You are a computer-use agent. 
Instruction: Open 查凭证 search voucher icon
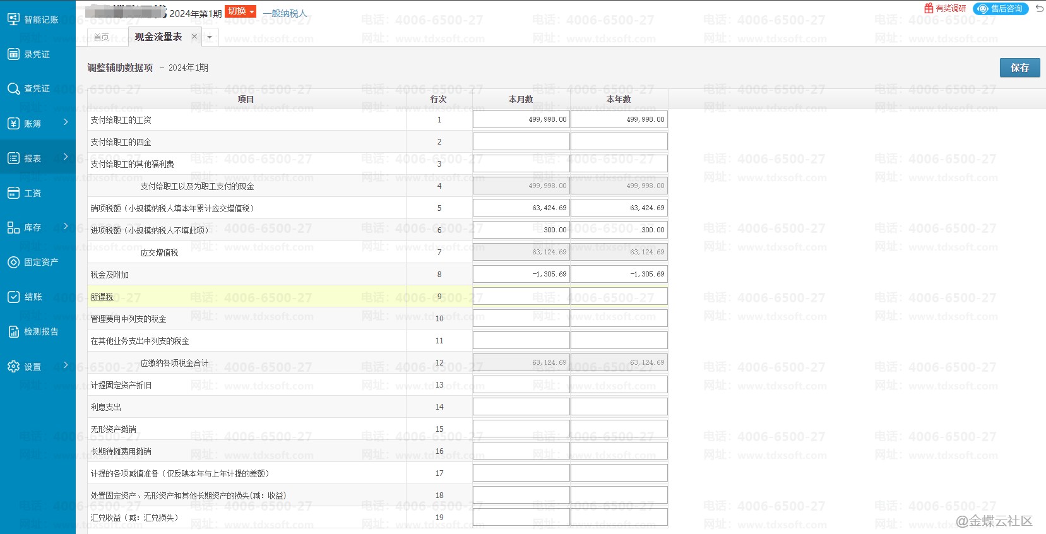13,89
